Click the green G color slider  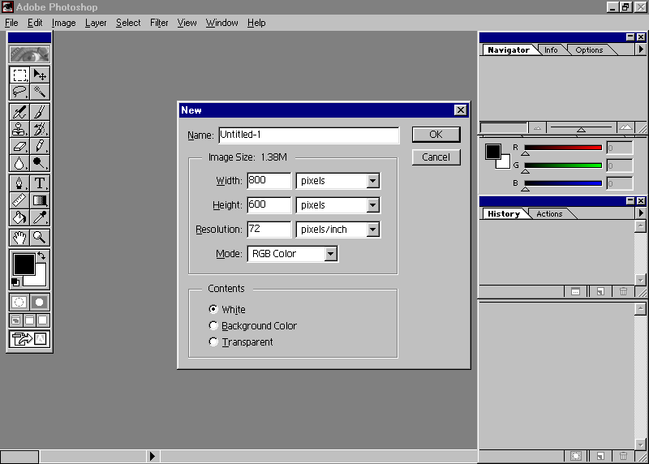[563, 165]
